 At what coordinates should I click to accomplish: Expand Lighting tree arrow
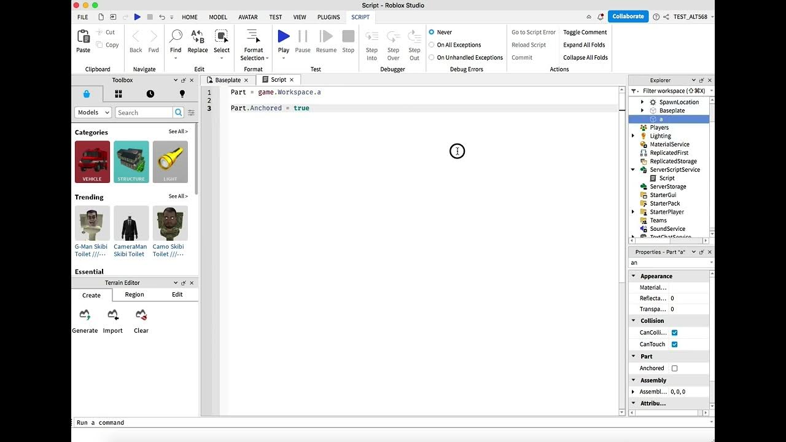coord(633,136)
